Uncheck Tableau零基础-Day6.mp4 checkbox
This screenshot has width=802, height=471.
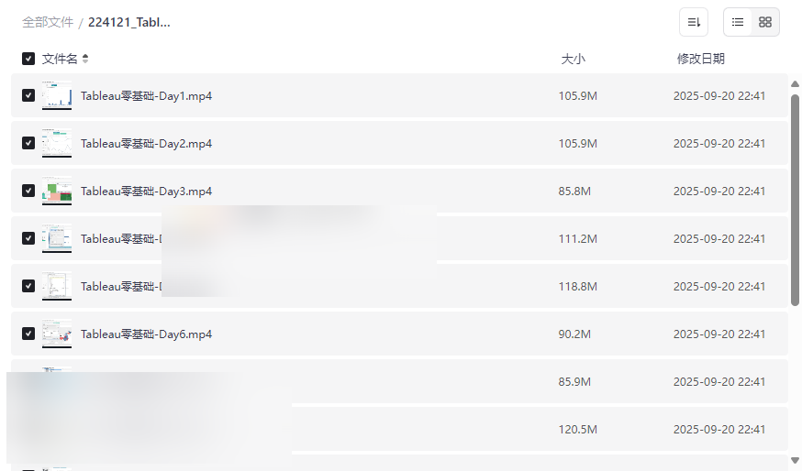tap(28, 334)
